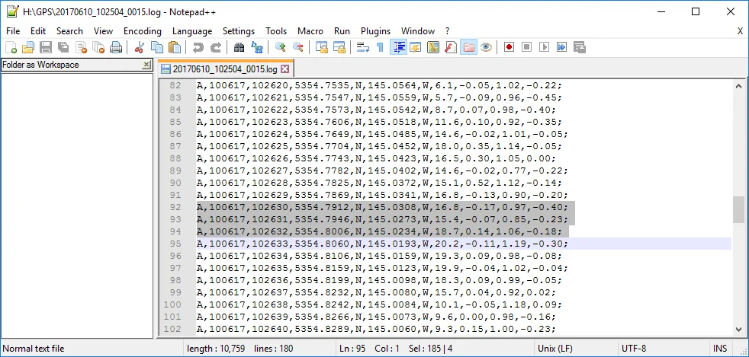Viewport: 749px width, 357px height.
Task: Start macro recording with red dot
Action: [x=510, y=47]
